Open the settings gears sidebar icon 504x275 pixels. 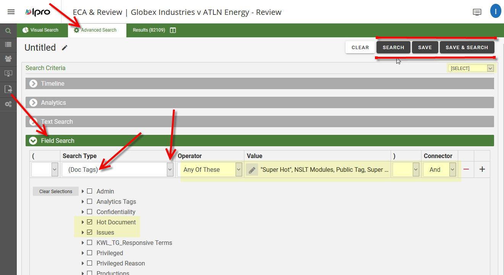click(8, 104)
